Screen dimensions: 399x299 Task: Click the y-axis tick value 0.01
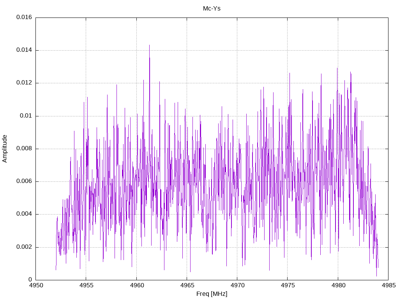click(x=26, y=116)
